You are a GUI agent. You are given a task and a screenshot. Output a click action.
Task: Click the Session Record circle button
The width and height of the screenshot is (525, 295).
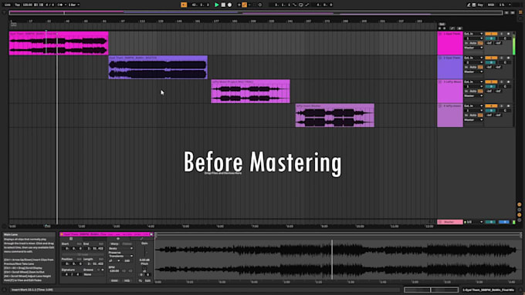260,5
